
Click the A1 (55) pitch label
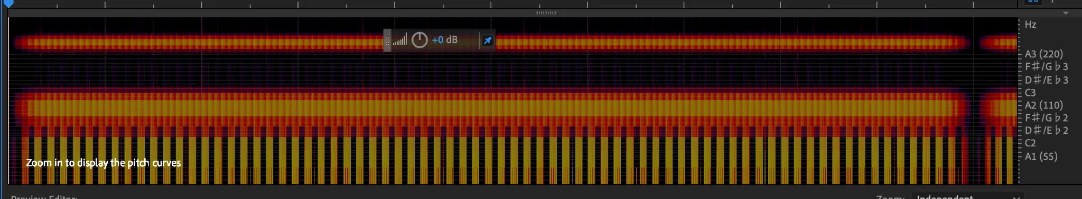[1041, 156]
